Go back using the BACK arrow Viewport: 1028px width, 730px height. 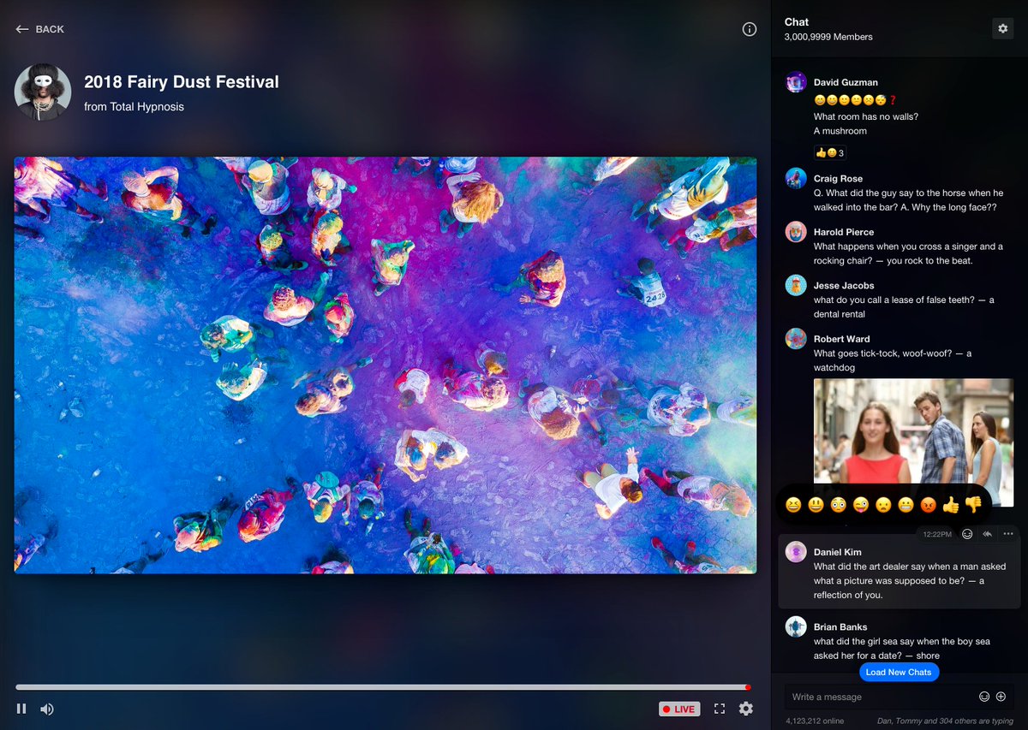click(x=39, y=29)
